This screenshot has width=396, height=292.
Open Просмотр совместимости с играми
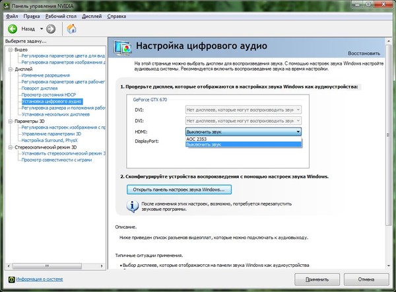coord(57,160)
